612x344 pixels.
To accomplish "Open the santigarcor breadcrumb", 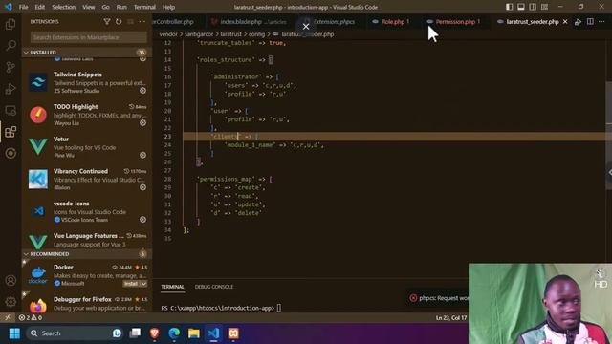I will 199,34.
